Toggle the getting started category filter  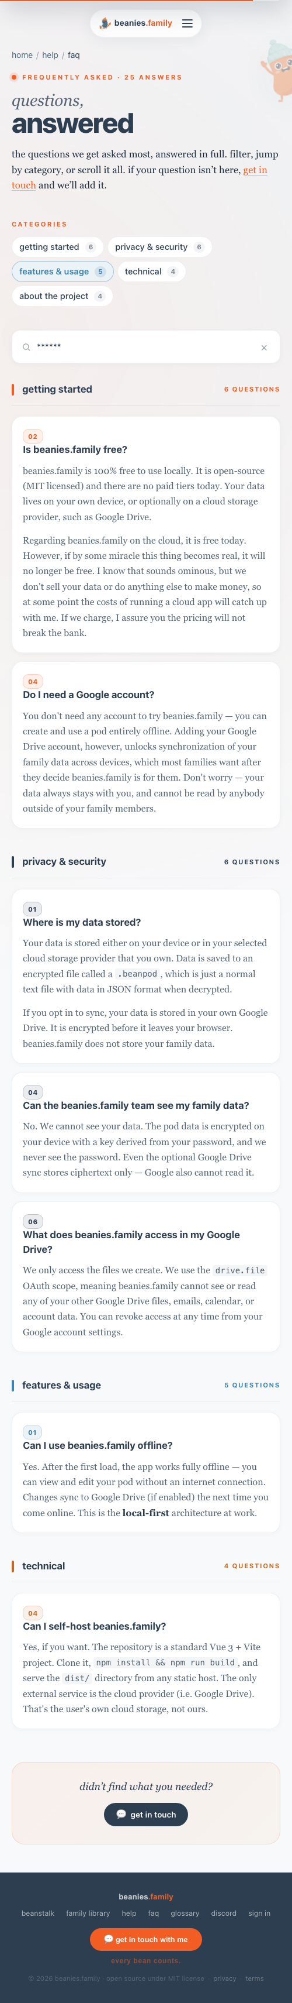[57, 248]
